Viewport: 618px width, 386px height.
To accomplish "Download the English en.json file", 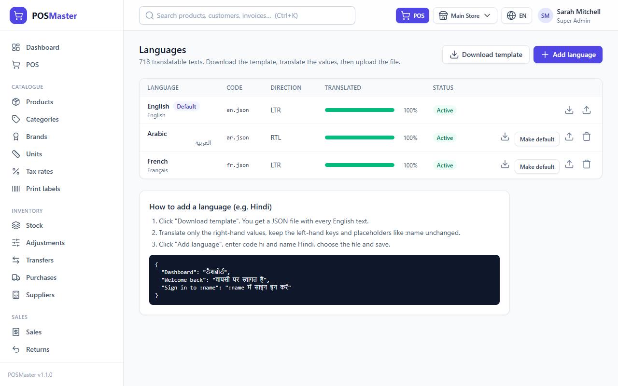I will (569, 110).
